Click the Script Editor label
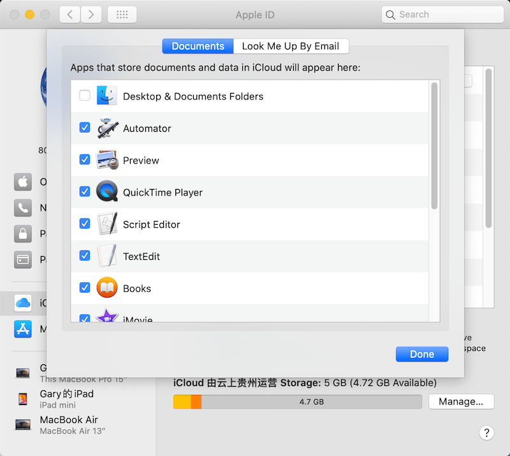This screenshot has height=456, width=510. [152, 225]
